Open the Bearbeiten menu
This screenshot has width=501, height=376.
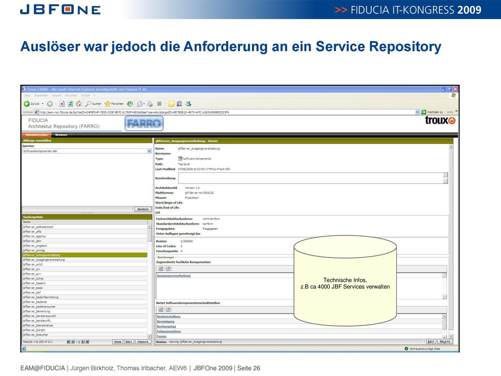41,95
